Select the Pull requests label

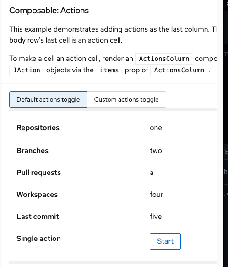coord(38,173)
